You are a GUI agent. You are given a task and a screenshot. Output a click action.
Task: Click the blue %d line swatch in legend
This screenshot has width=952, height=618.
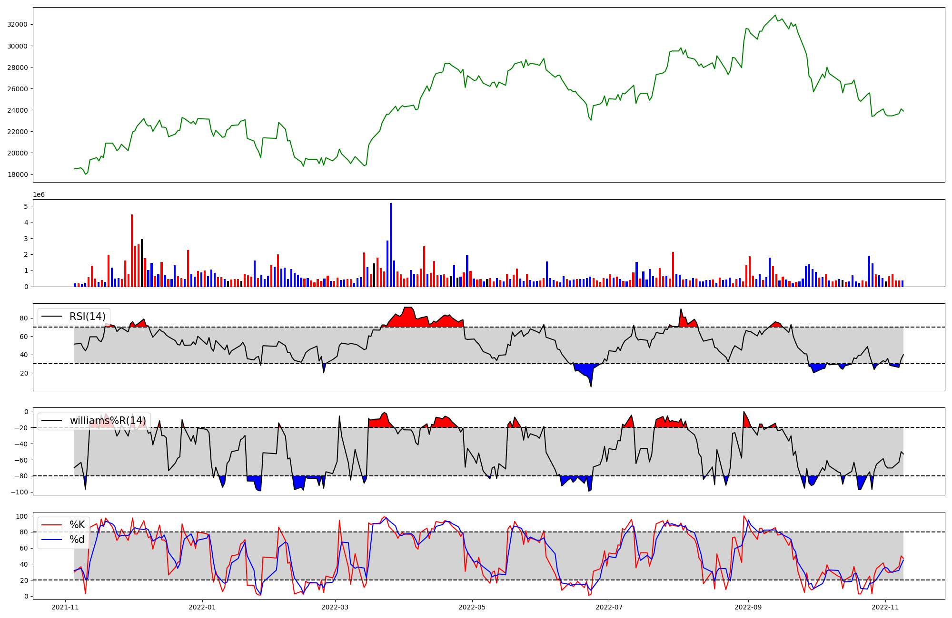[52, 540]
